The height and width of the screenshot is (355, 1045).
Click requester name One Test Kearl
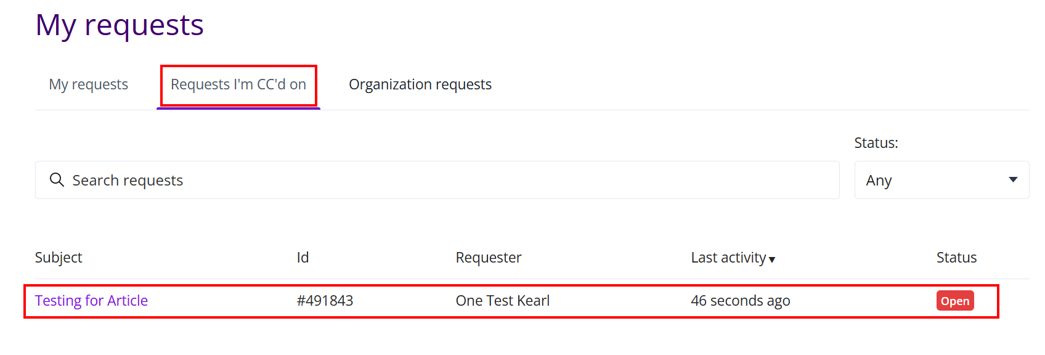tap(503, 301)
